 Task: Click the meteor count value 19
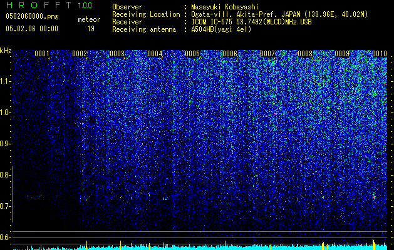tap(91, 29)
